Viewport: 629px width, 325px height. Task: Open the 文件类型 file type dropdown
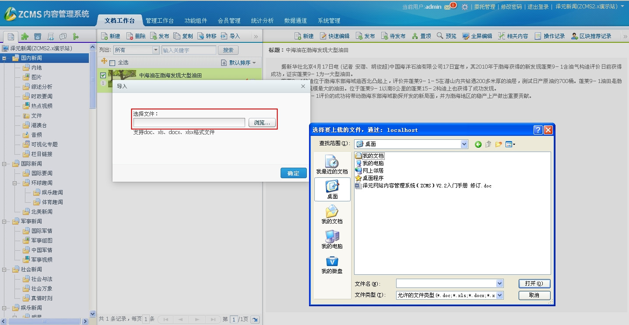pyautogui.click(x=499, y=295)
